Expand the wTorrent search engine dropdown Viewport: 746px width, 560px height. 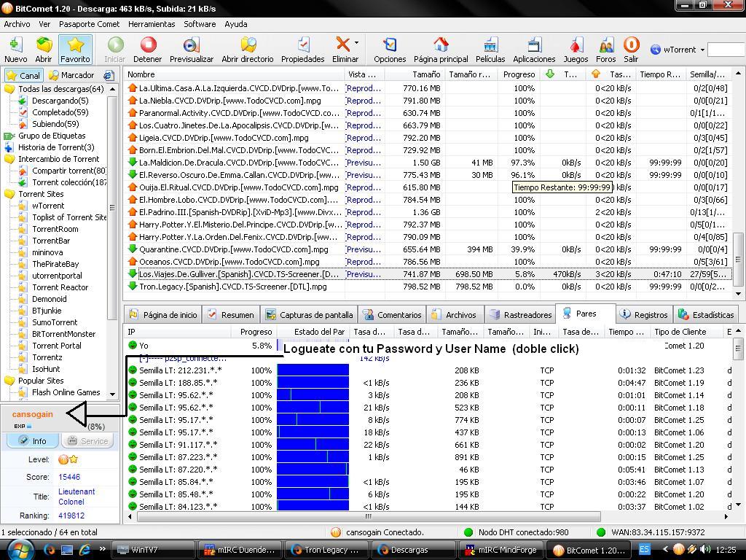pyautogui.click(x=702, y=50)
